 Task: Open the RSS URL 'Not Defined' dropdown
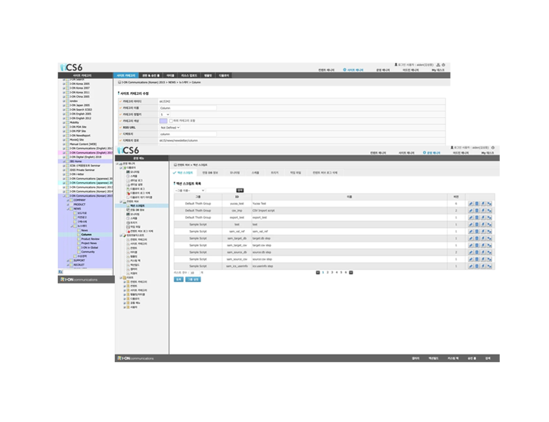coord(170,127)
